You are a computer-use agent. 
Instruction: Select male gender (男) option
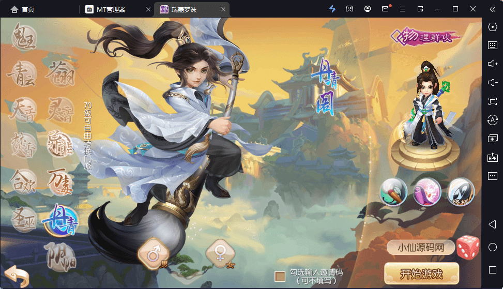click(x=154, y=254)
